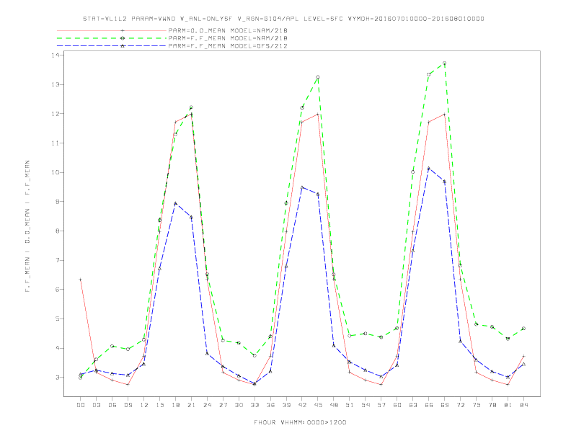571x441 pixels.
Task: Click x-axis forecast hour label 18
Action: pyautogui.click(x=175, y=405)
